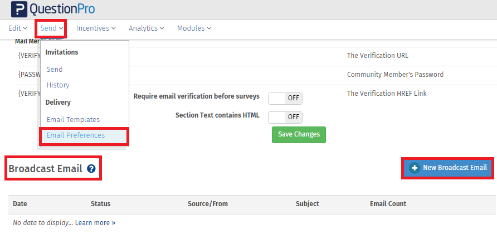Open the Modules dropdown menu
Screen dimensions: 497x234
pos(194,28)
